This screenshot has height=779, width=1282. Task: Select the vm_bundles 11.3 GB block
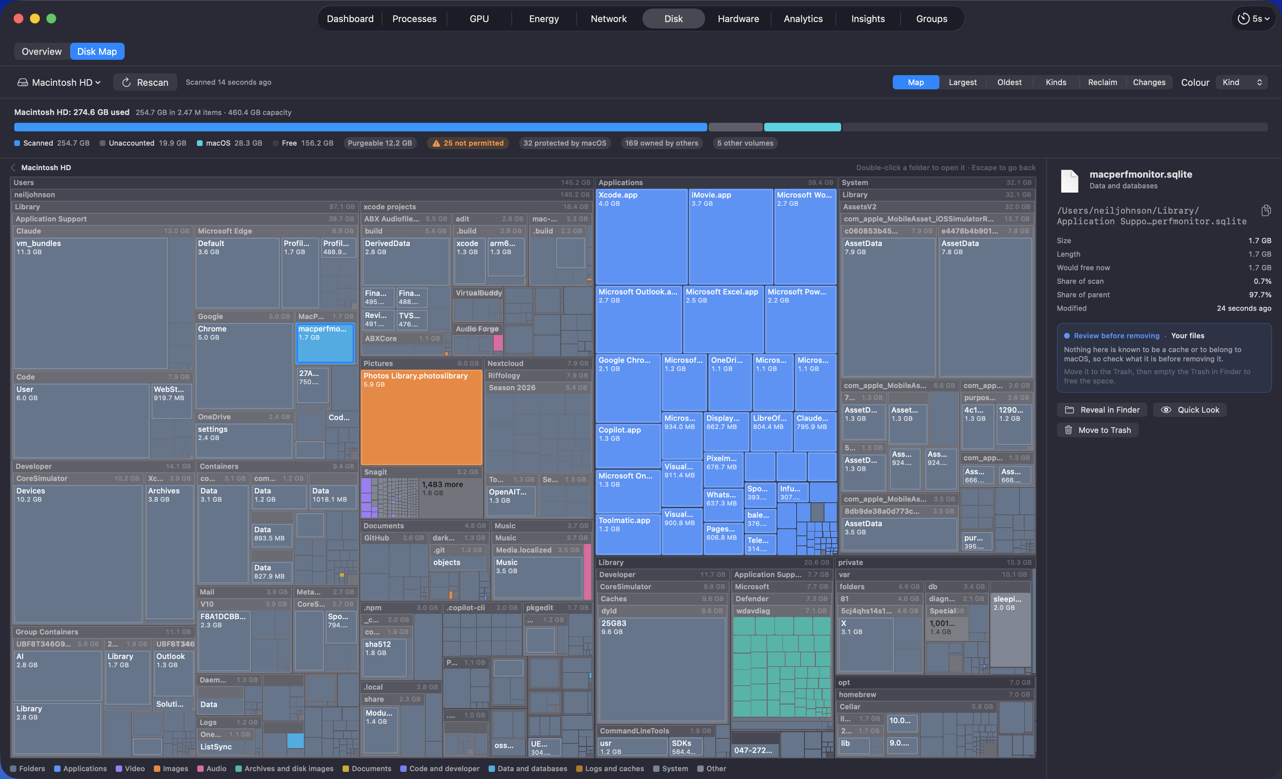pos(90,303)
